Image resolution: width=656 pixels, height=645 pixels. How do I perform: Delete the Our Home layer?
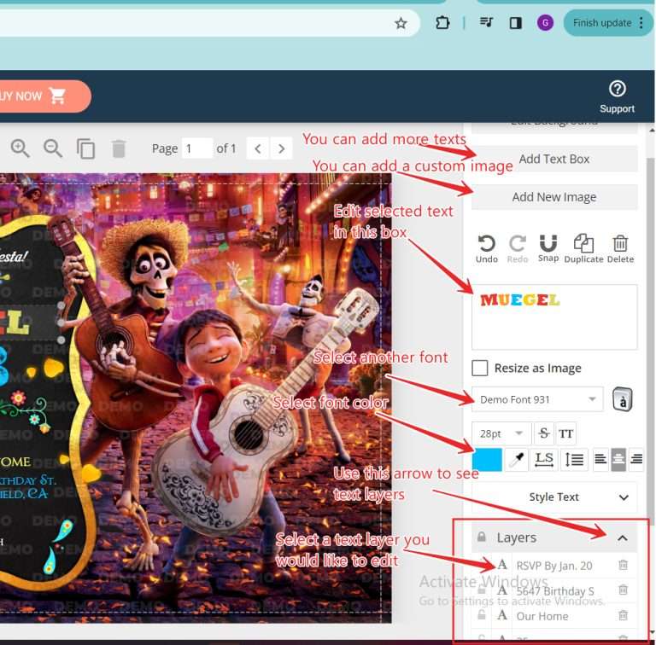tap(623, 615)
